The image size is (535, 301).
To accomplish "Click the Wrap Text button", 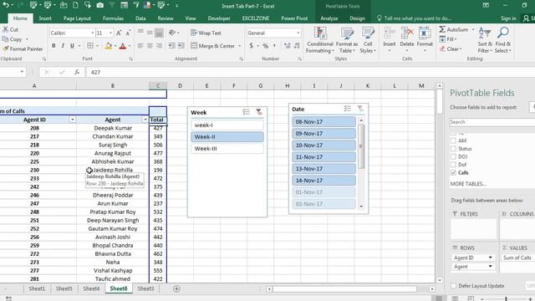I will 206,33.
